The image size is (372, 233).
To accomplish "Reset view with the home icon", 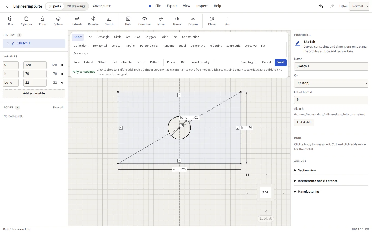I will pos(247,174).
